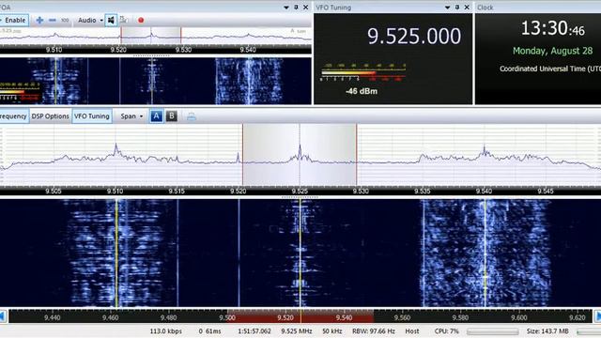Click 9.530 on the small spectrum scale
601x338 pixels.
(x=183, y=50)
